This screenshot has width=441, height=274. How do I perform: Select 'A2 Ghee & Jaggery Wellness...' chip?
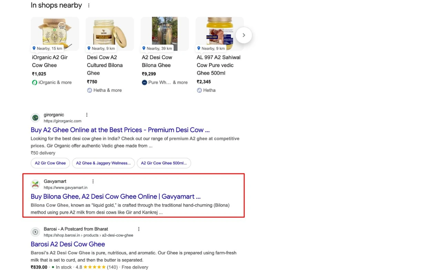(x=103, y=163)
